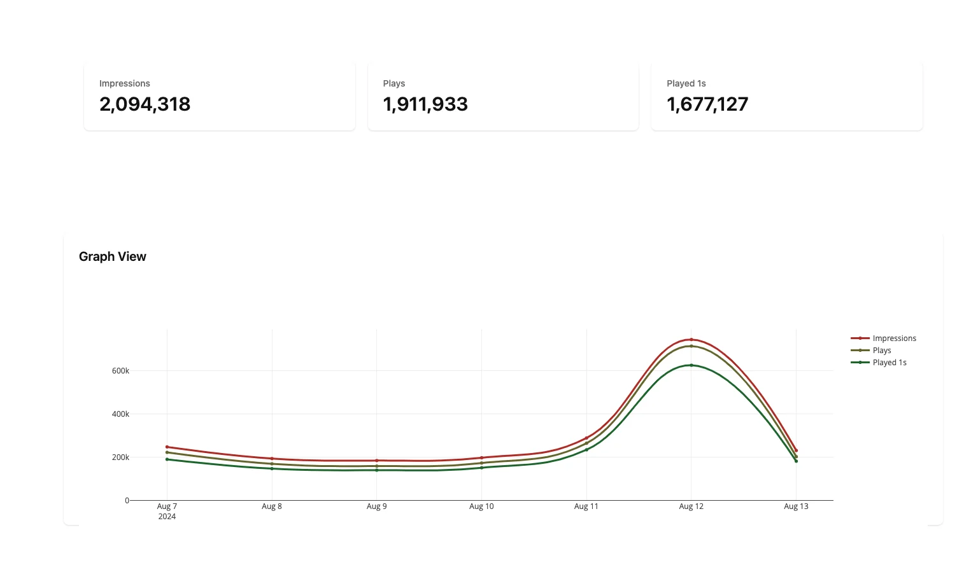Screen dimensions: 978x565
Task: Click the 1,677,127 played 1s value
Action: point(707,104)
